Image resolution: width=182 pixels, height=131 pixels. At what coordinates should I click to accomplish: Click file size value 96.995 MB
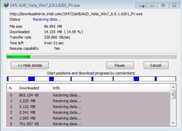tap(53, 26)
